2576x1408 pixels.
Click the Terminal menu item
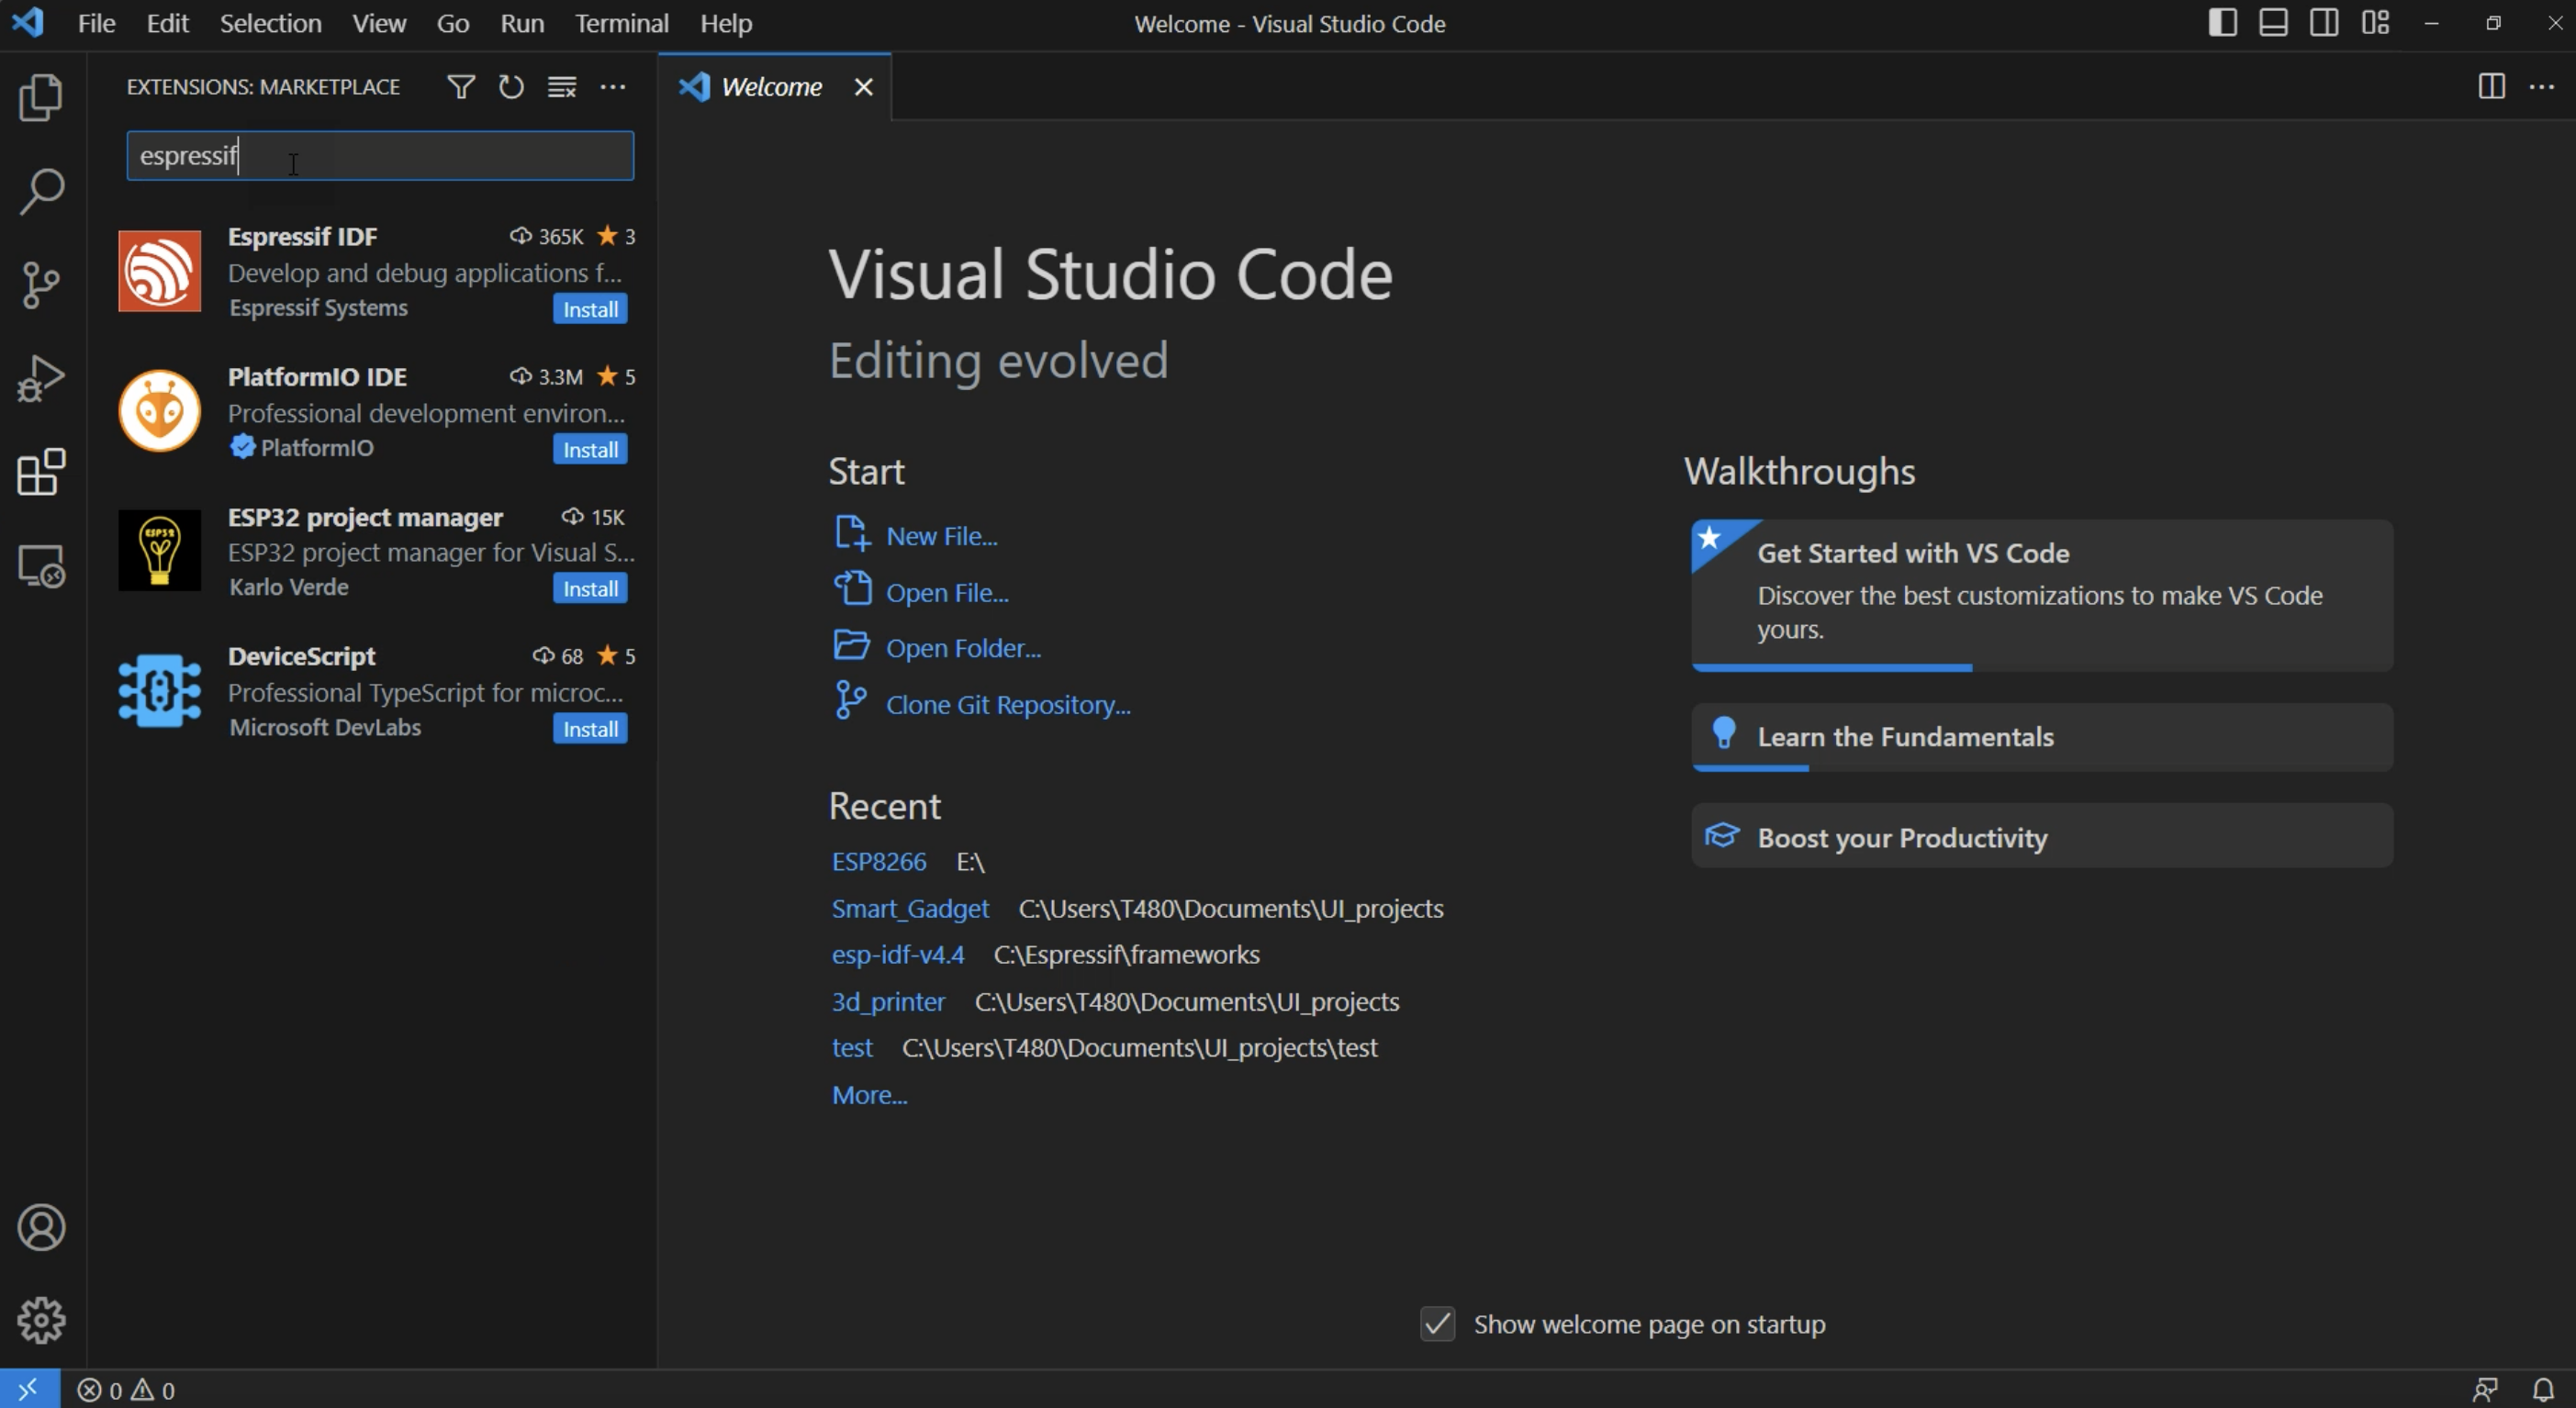tap(621, 23)
